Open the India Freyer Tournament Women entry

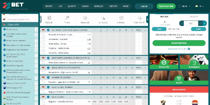point(18,98)
